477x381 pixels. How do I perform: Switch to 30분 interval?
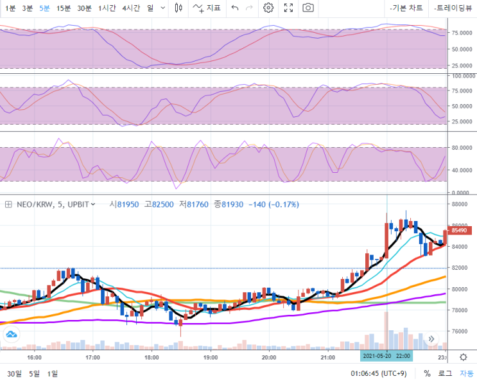(x=84, y=8)
